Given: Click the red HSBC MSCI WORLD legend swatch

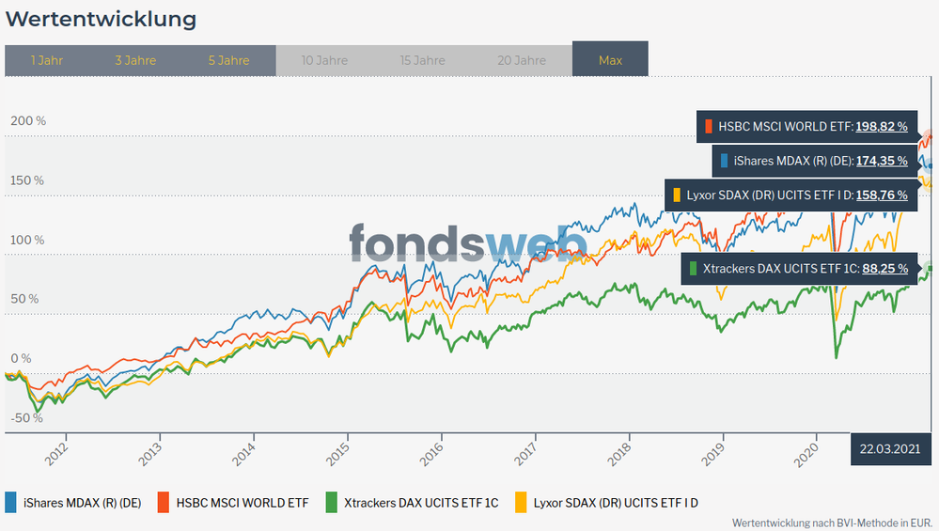Looking at the screenshot, I should pyautogui.click(x=163, y=502).
